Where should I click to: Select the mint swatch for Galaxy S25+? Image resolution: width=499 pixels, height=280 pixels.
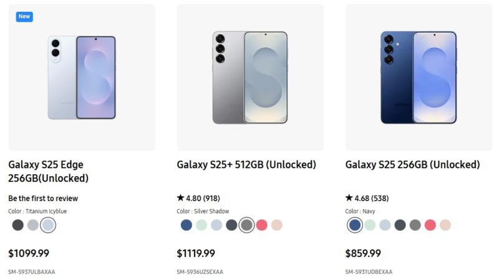click(x=201, y=225)
